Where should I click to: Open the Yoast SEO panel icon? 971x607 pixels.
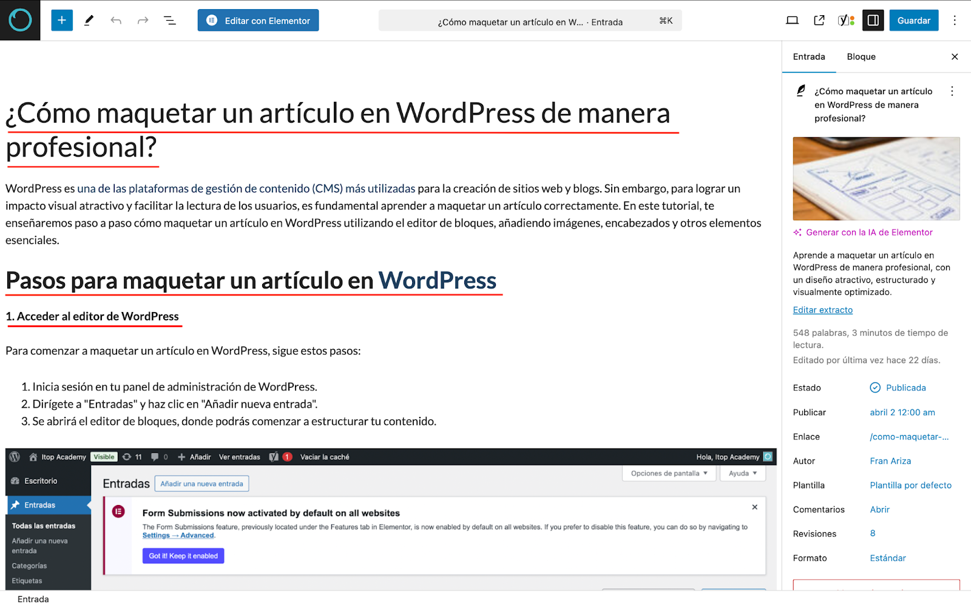[x=846, y=21]
